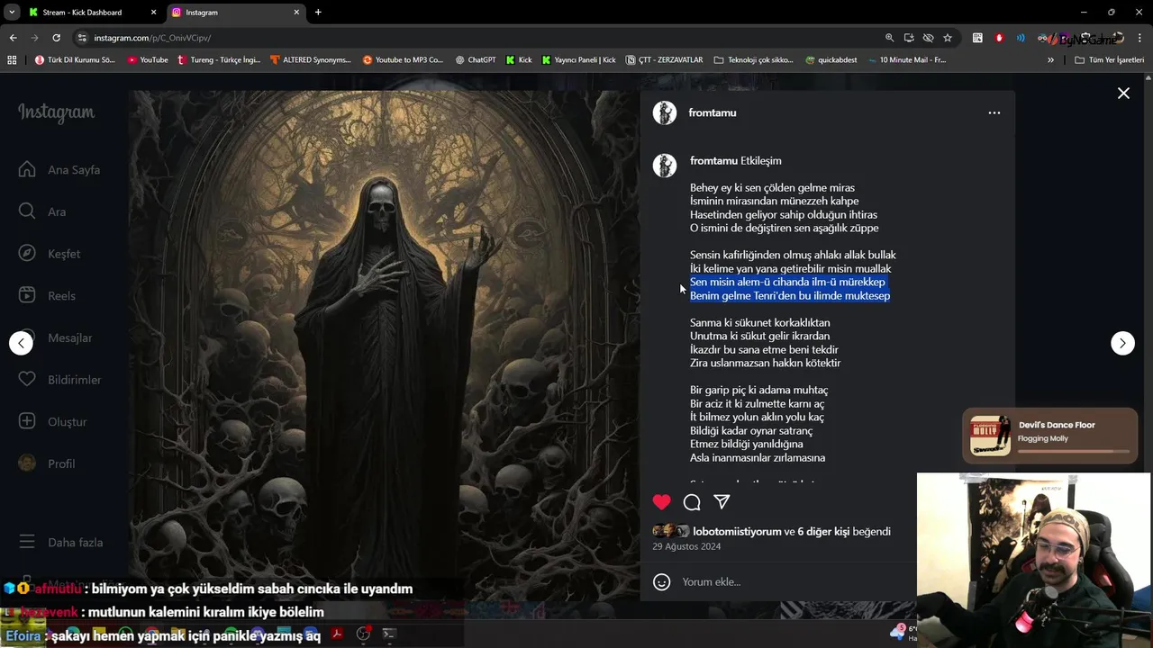This screenshot has height=648, width=1153.
Task: Open the YouTube bookmark
Action: pyautogui.click(x=148, y=60)
